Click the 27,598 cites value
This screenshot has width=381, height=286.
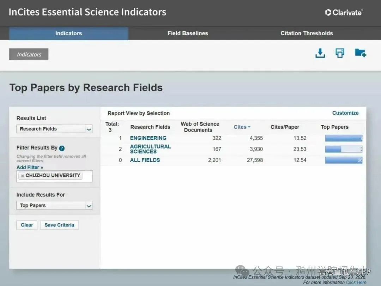click(255, 160)
